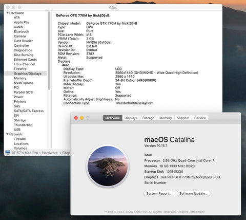This screenshot has height=220, width=246.
Task: Click the iMac display entry label
Action: coord(66,65)
